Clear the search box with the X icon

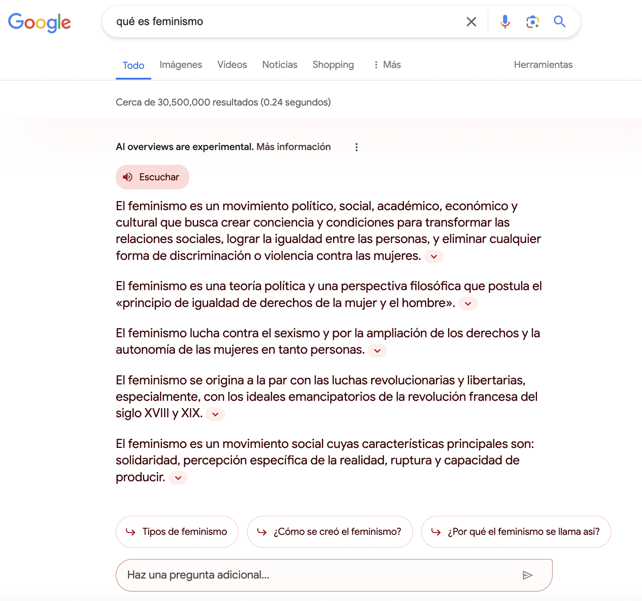pyautogui.click(x=471, y=22)
